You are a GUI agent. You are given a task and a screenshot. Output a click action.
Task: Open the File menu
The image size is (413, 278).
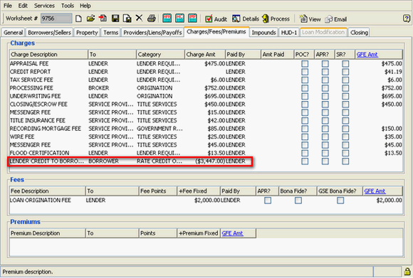pos(8,6)
